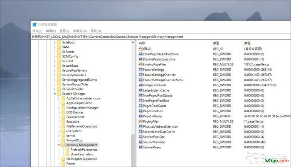This screenshot has height=167, width=291.
Task: Open the 收藏夹(A) menu
Action: pyautogui.click(x=79, y=31)
